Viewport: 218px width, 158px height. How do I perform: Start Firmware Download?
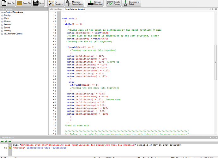coord(95,3)
